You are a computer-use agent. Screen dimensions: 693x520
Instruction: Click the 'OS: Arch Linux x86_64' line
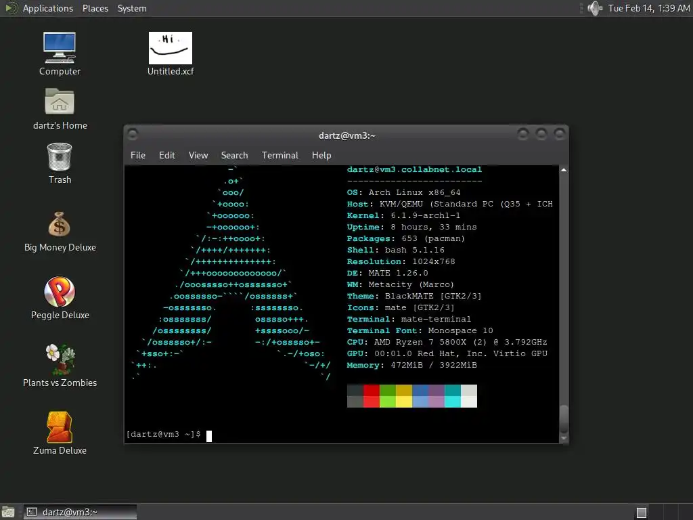pos(403,192)
